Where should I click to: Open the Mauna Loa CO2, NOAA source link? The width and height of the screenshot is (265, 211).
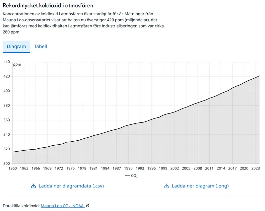tap(62, 206)
